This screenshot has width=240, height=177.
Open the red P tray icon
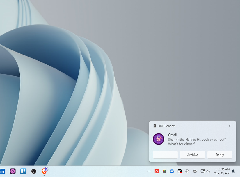tap(157, 171)
